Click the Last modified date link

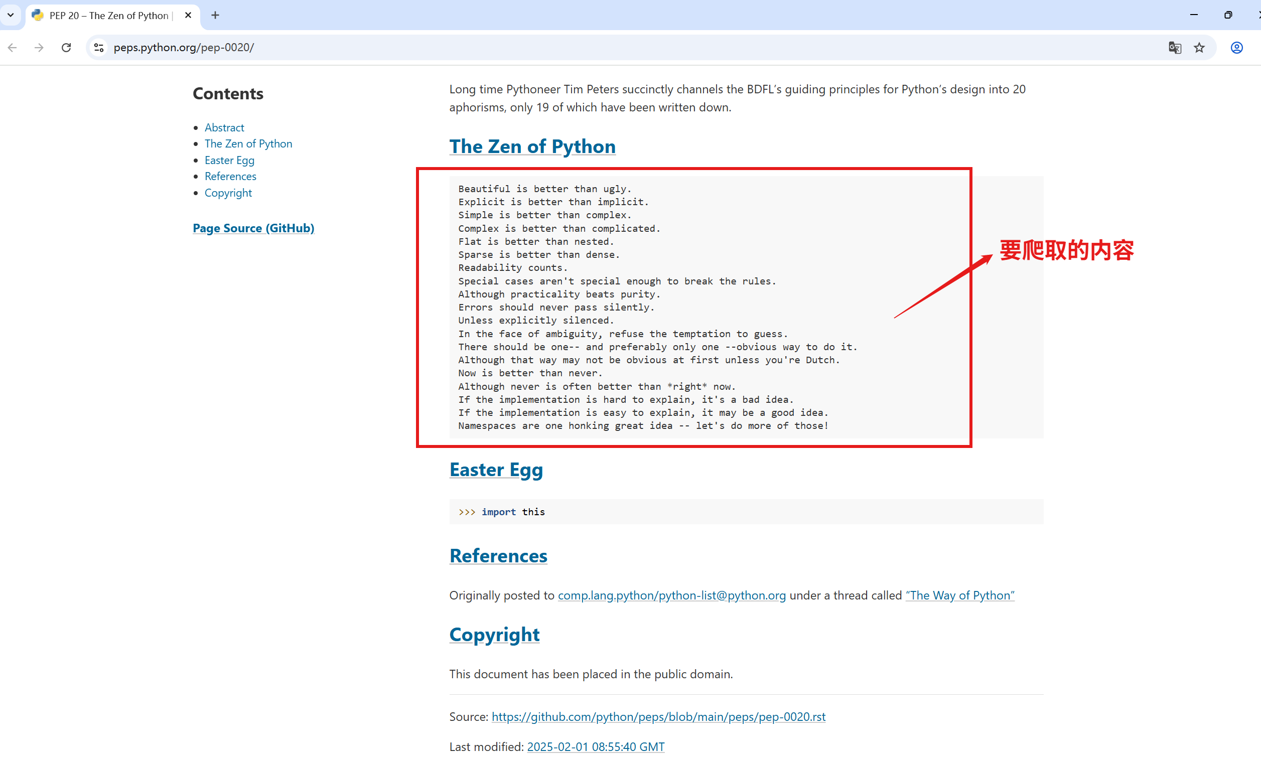click(595, 746)
